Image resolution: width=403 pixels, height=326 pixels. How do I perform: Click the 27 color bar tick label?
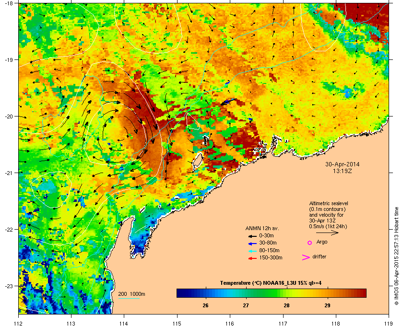[246, 305]
